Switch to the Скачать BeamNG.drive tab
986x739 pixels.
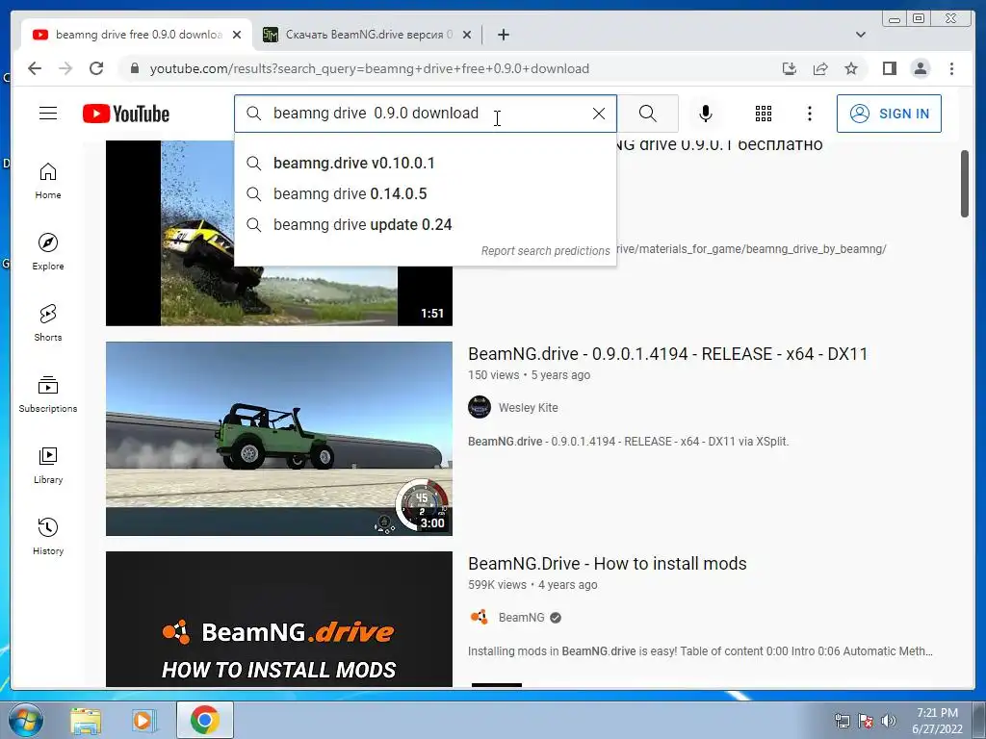[x=368, y=35]
